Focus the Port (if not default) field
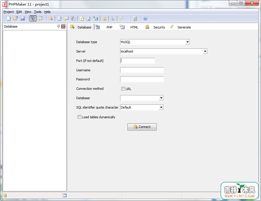 [x=137, y=61]
